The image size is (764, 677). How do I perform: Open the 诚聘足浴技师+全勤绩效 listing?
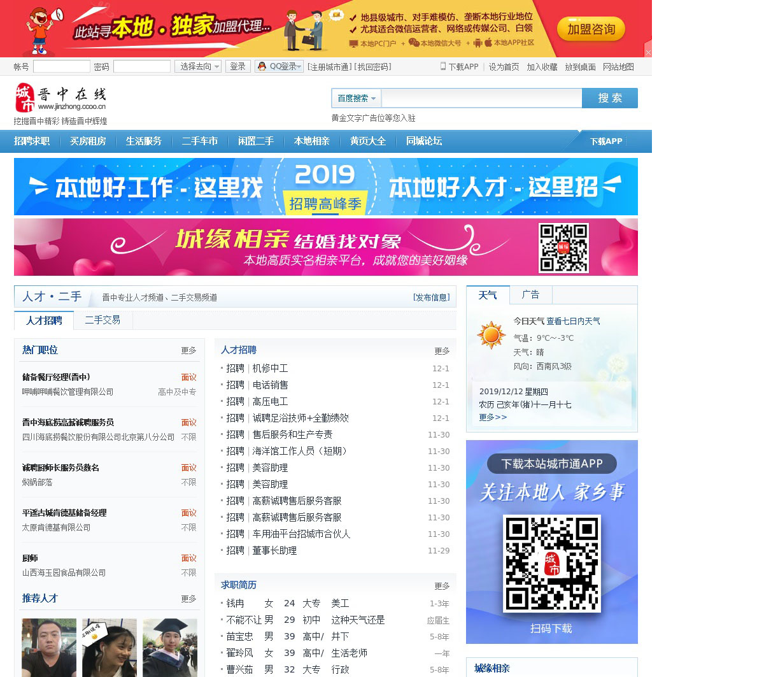point(301,418)
